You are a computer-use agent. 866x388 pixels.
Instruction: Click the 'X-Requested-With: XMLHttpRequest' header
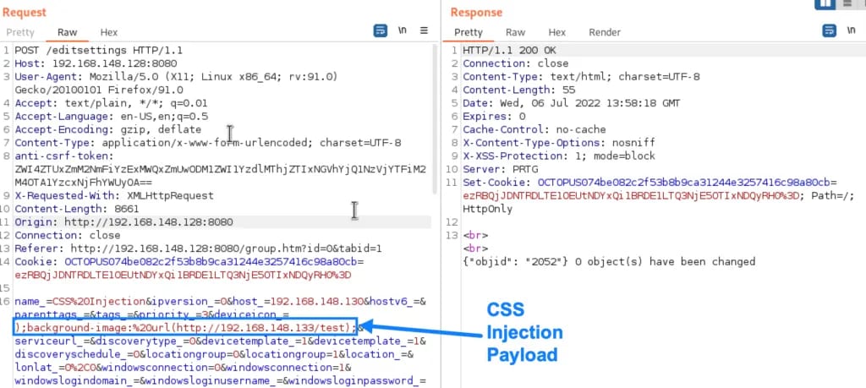[x=114, y=196]
